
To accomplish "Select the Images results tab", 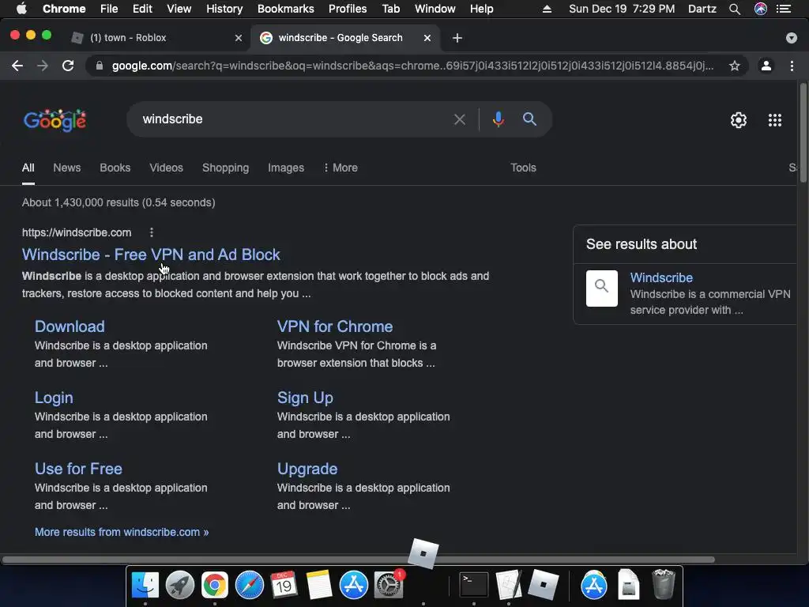I will click(x=286, y=168).
